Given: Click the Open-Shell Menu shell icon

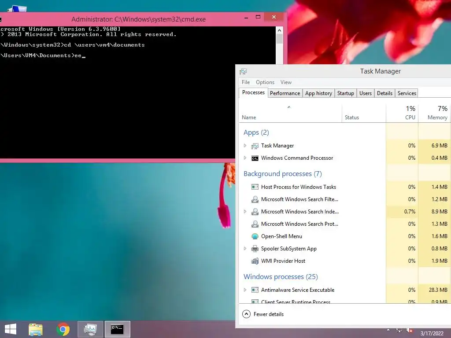Looking at the screenshot, I should tap(255, 236).
